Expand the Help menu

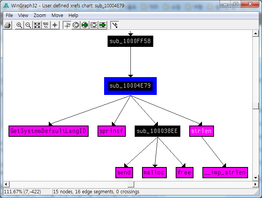[x=73, y=15]
